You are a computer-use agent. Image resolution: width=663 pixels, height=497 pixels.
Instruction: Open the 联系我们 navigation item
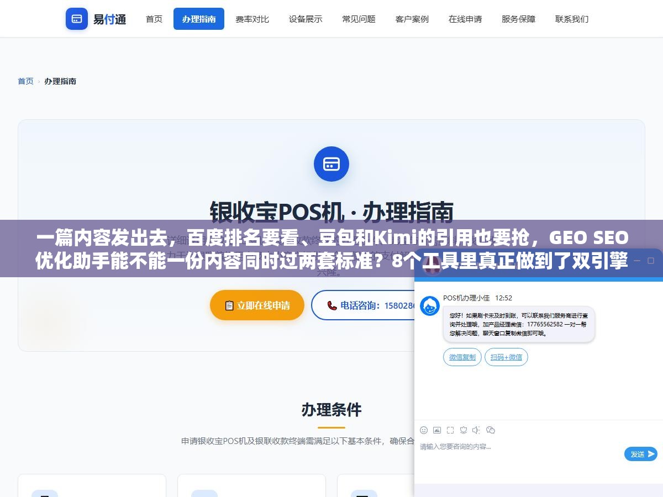572,19
